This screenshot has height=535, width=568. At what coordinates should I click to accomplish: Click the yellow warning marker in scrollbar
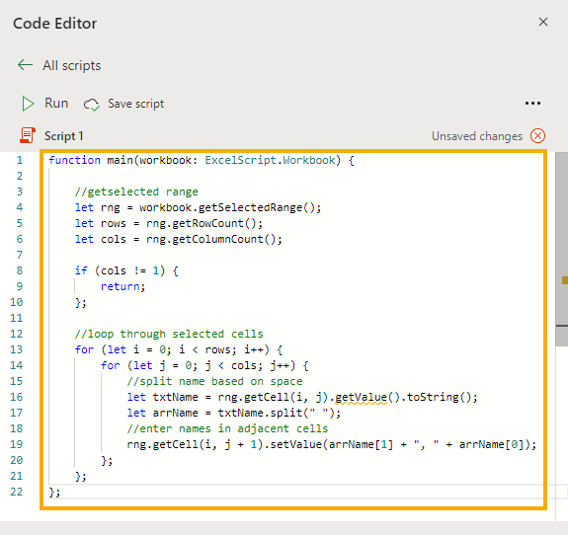click(x=565, y=280)
